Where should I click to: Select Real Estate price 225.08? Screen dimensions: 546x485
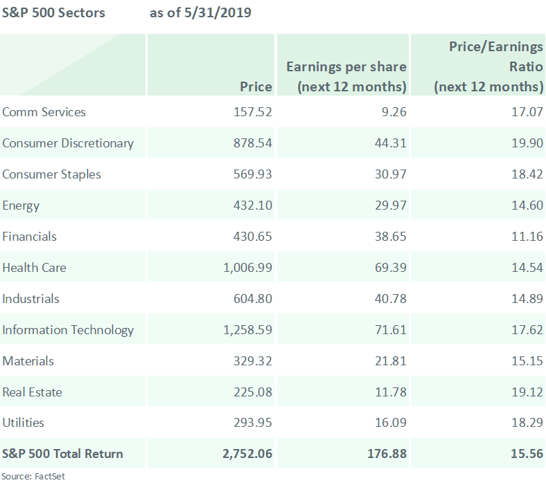[x=253, y=392]
